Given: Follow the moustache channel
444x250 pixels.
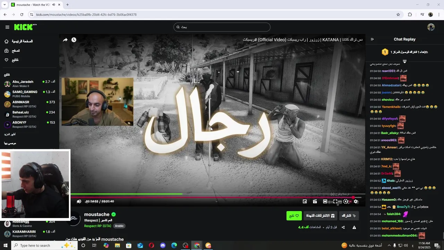Looking at the screenshot, I should 294,216.
